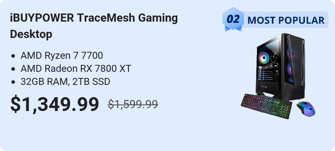The image size is (335, 151).
Task: Click the word Desktop in title
Action: coord(31,34)
